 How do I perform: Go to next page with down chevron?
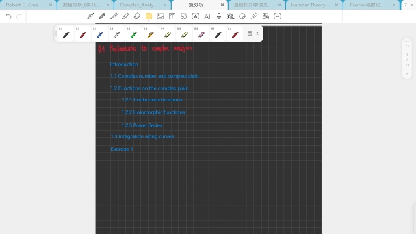tap(407, 73)
